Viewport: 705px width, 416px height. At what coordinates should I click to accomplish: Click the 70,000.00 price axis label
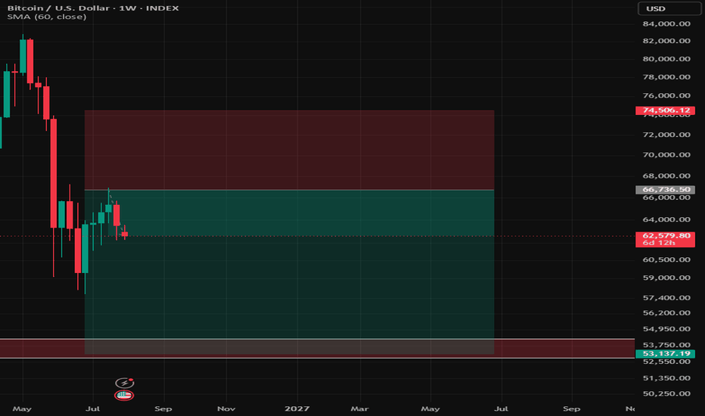[x=666, y=155]
